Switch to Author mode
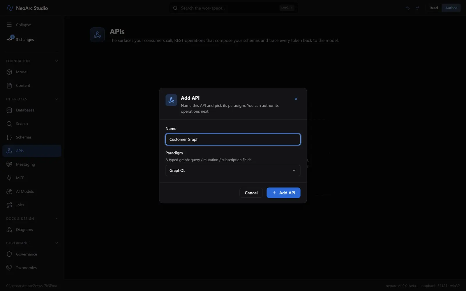Image resolution: width=466 pixels, height=291 pixels. pos(451,8)
